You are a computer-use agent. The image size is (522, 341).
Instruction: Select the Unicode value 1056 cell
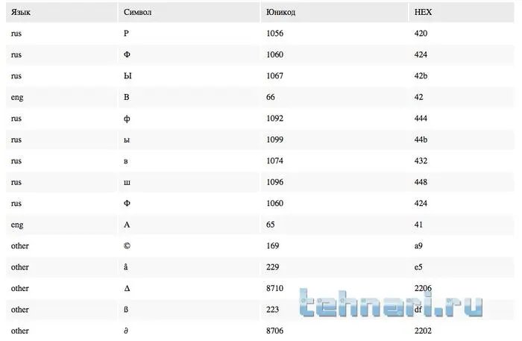(x=275, y=34)
